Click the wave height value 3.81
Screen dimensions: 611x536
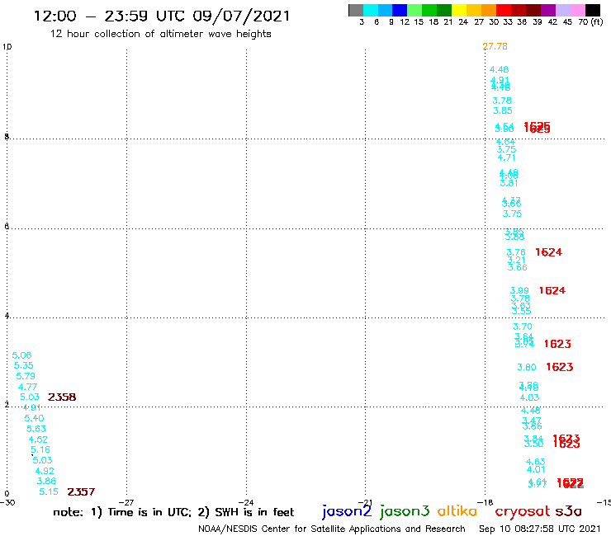[x=509, y=183]
